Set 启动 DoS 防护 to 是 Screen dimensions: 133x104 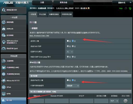pos(68,46)
